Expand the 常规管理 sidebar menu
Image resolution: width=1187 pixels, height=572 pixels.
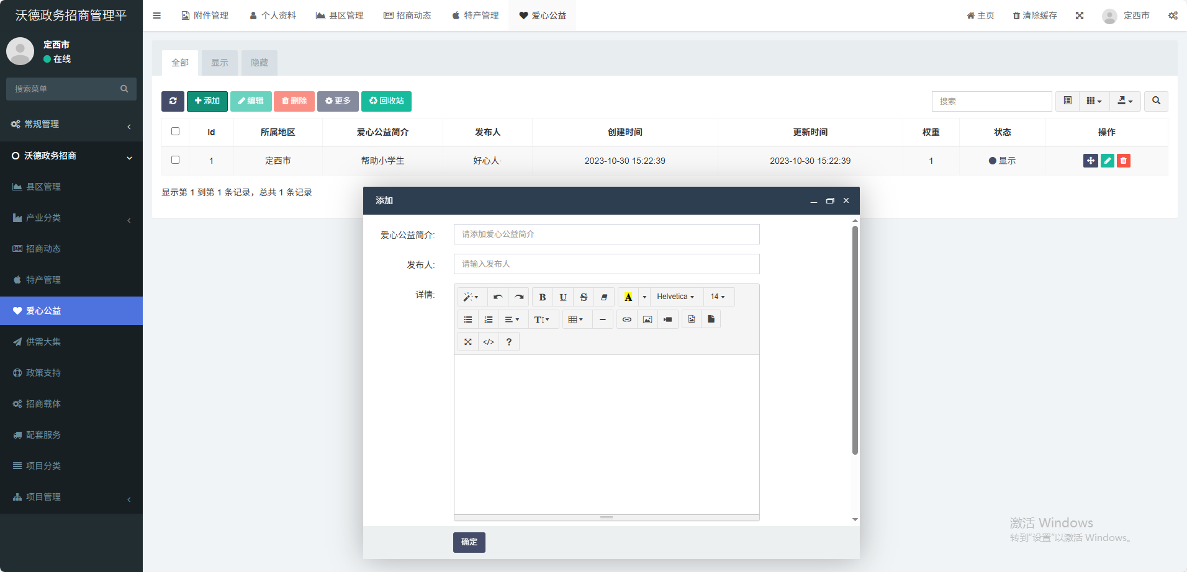[x=71, y=125]
